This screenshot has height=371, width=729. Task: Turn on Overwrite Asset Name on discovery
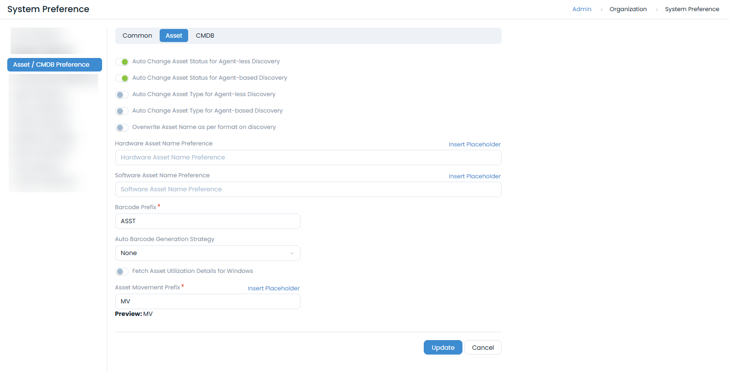point(122,128)
